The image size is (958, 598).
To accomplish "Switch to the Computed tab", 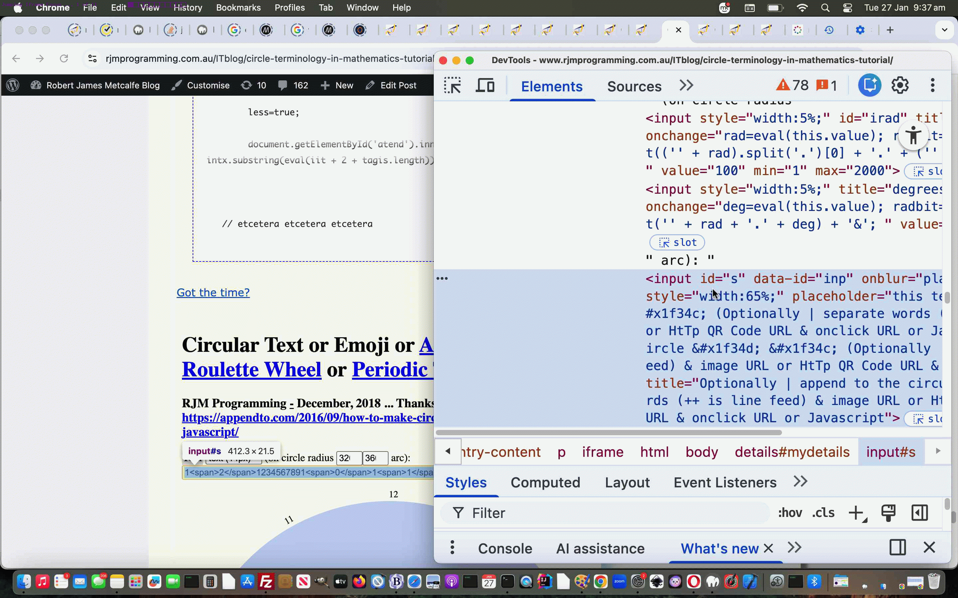I will [545, 482].
